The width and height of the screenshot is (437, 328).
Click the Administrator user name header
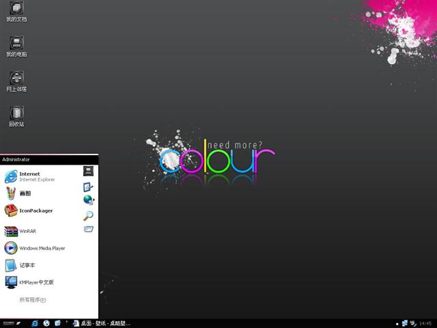click(x=16, y=159)
